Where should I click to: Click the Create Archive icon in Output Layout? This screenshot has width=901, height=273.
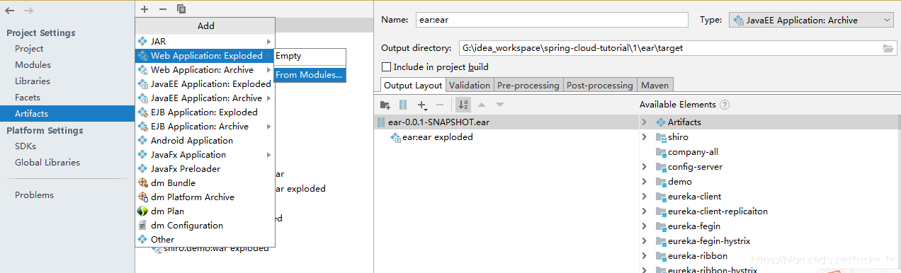[403, 105]
